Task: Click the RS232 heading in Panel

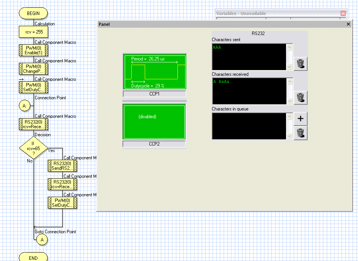Action: coord(258,33)
